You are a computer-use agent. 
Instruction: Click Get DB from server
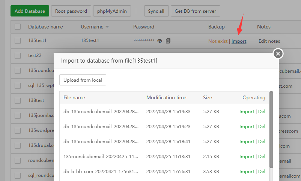tap(195, 11)
